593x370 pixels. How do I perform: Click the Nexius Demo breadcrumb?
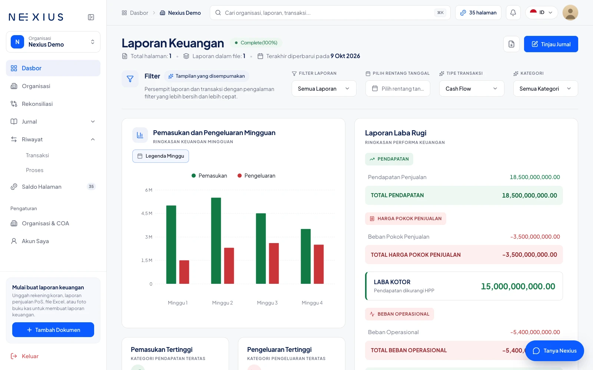[180, 13]
